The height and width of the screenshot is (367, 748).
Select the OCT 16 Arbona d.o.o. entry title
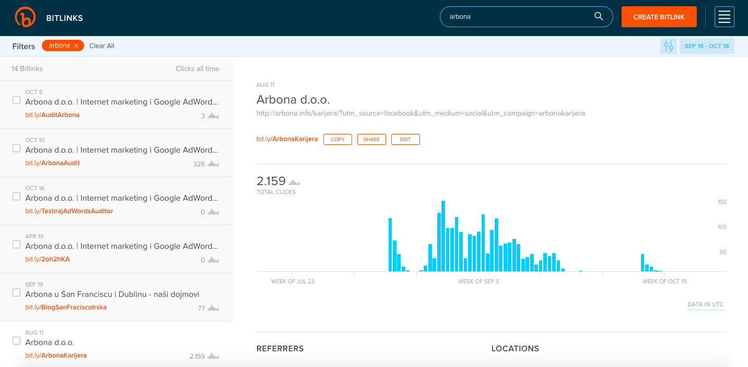[122, 198]
